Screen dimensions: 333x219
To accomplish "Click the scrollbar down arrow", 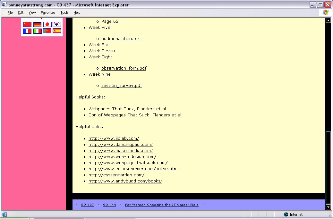I will click(328, 207).
